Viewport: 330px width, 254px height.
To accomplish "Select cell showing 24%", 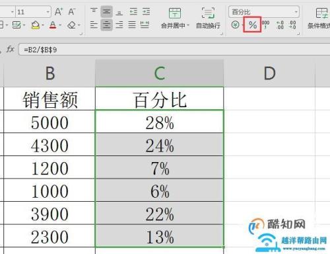I will (x=160, y=145).
